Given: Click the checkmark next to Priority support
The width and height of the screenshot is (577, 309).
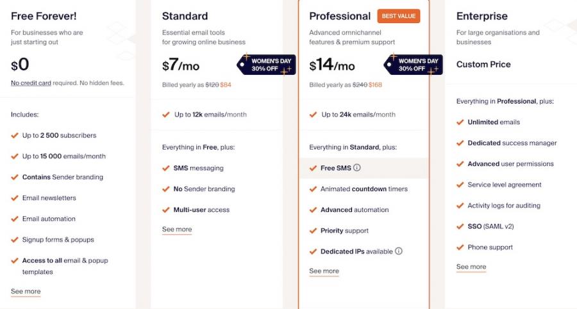Looking at the screenshot, I should [313, 231].
